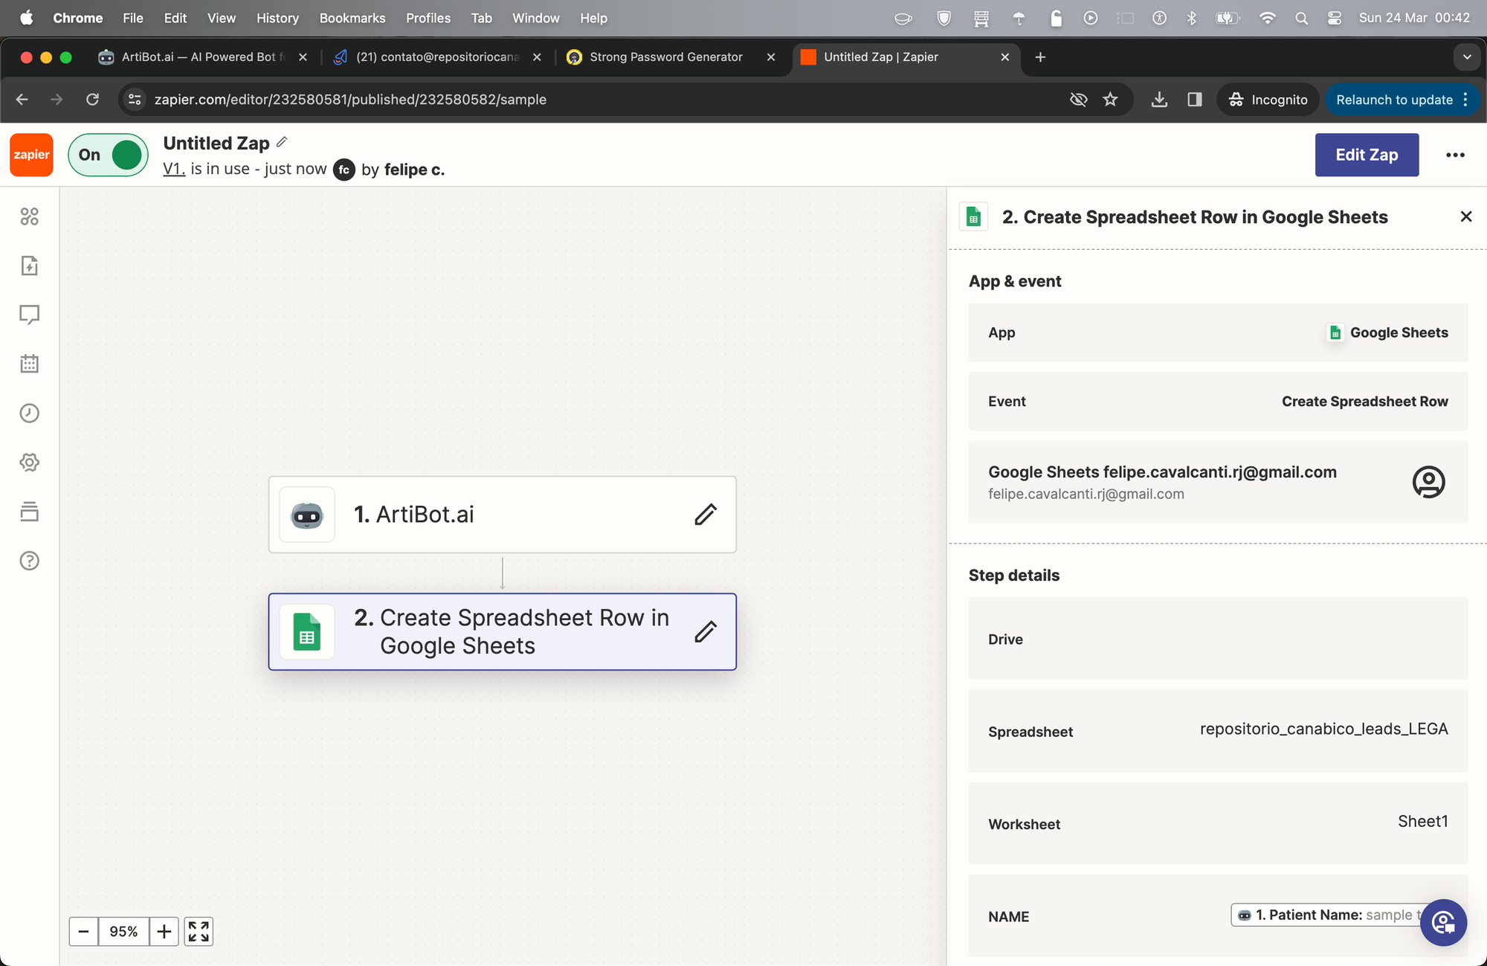This screenshot has height=966, width=1487.
Task: Click the Spreadsheet repositorio_canabico_leads_LEGA row
Action: [x=1218, y=731]
